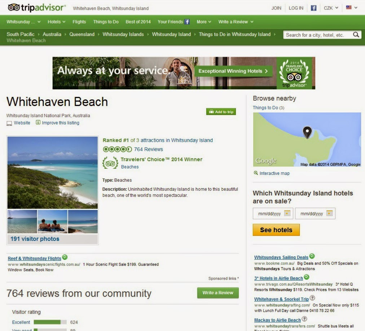
Task: Open the CZK currency dropdown
Action: 331,8
